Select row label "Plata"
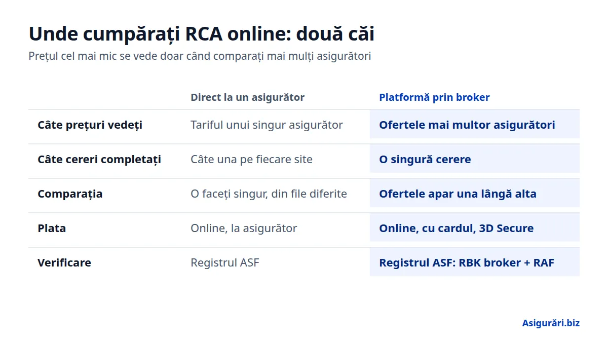The image size is (608, 342). (52, 228)
